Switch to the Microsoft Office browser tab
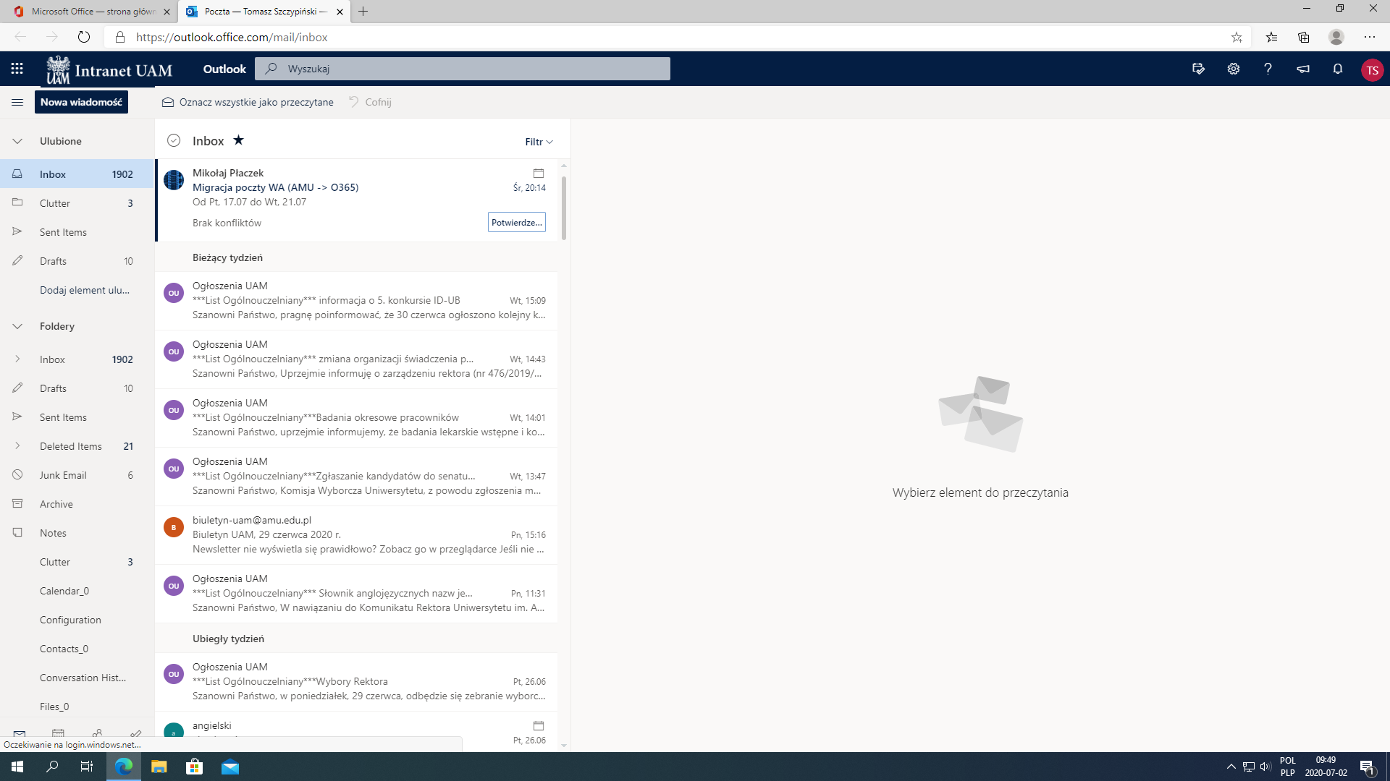The height and width of the screenshot is (781, 1390). (93, 12)
